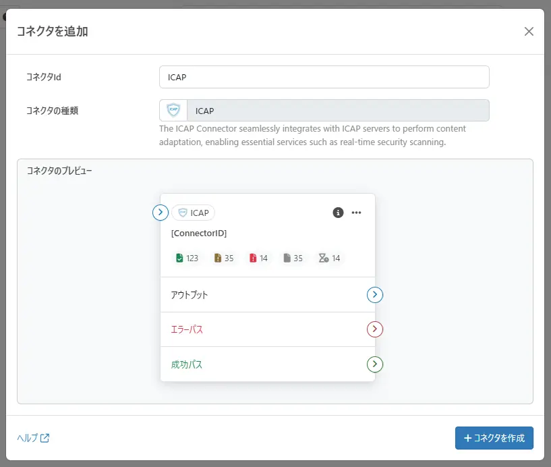Image resolution: width=551 pixels, height=467 pixels.
Task: Click the gray document count icon
Action: (x=288, y=258)
